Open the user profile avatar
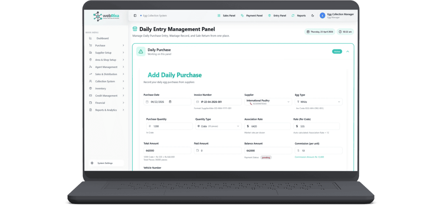This screenshot has height=205, width=442. pos(322,15)
